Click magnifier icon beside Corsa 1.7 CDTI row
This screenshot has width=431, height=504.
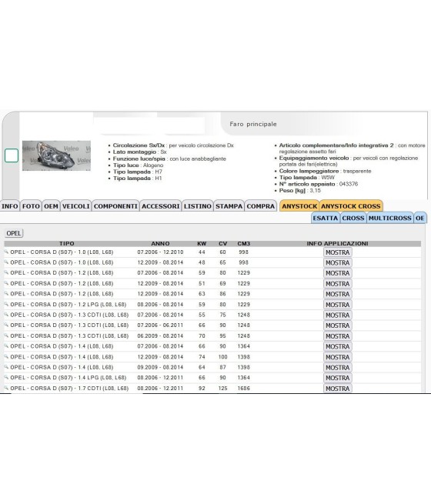pyautogui.click(x=6, y=388)
